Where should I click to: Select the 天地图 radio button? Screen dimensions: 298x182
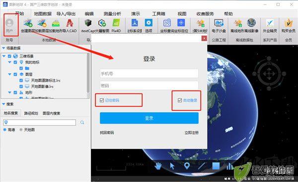(x=21, y=130)
